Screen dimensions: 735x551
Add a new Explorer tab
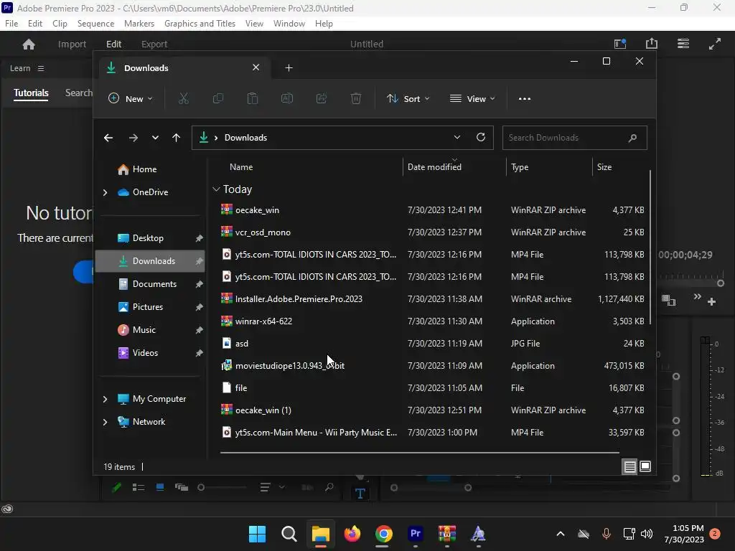tap(289, 68)
